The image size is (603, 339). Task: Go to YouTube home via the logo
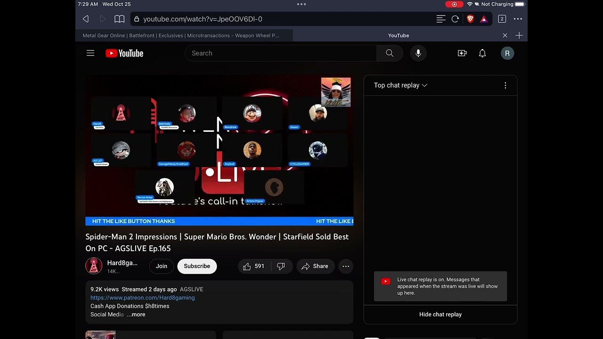coord(124,53)
